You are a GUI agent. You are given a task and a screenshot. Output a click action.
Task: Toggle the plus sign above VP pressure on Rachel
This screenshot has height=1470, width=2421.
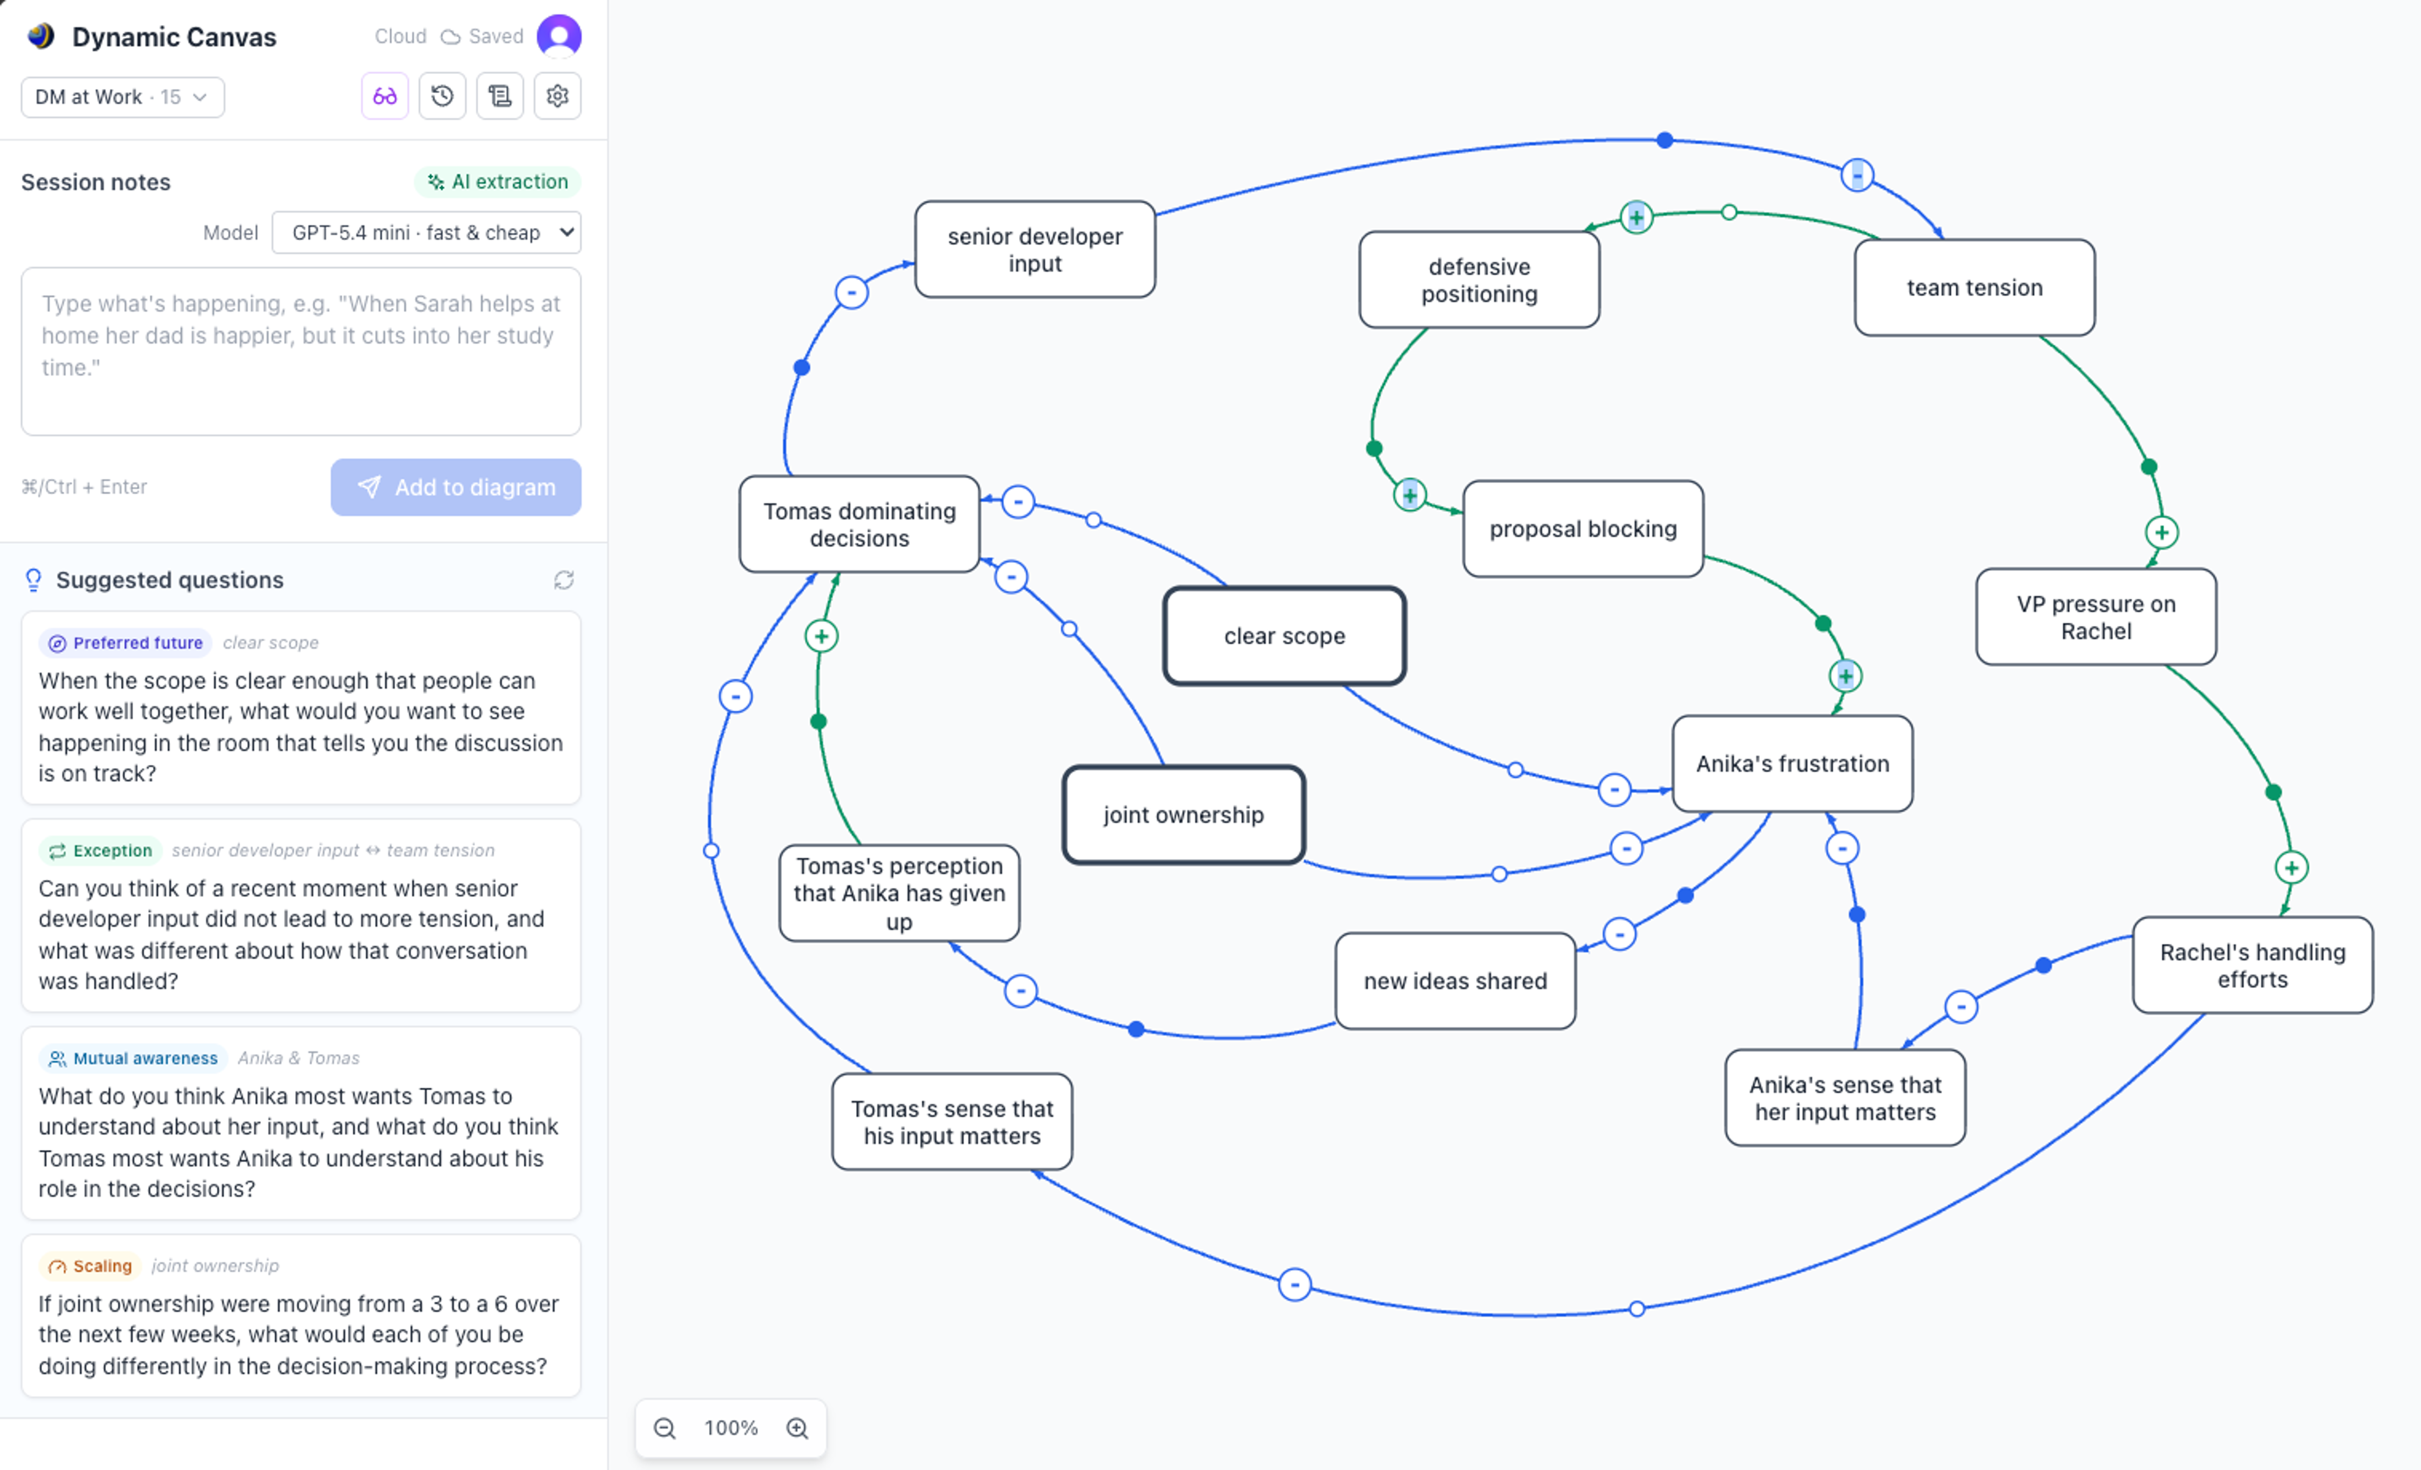[x=2161, y=533]
